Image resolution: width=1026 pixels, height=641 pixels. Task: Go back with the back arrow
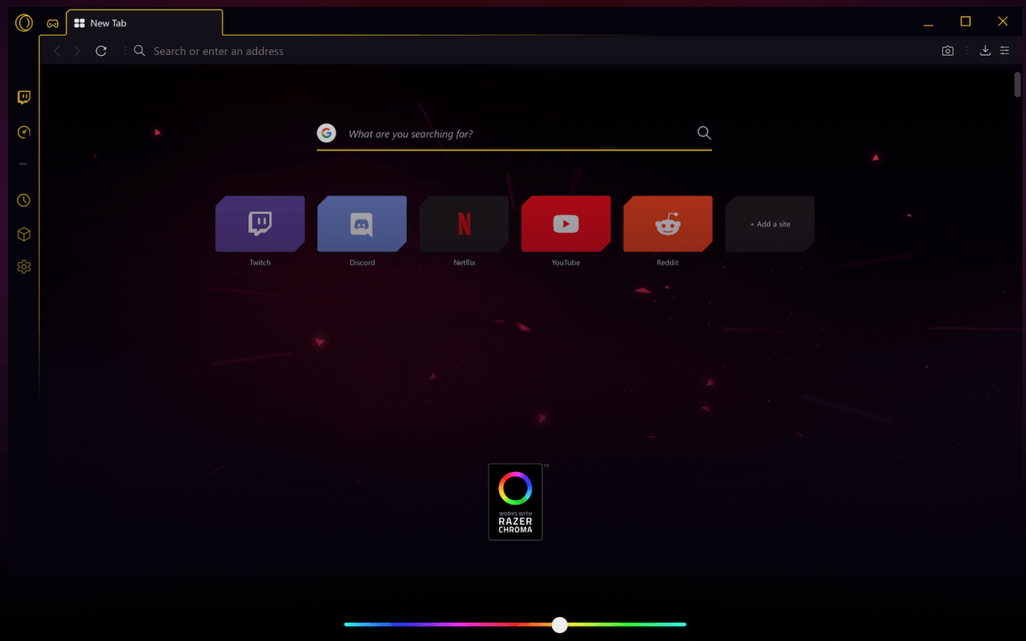click(57, 51)
